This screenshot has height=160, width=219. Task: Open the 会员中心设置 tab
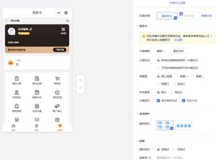pos(177,3)
